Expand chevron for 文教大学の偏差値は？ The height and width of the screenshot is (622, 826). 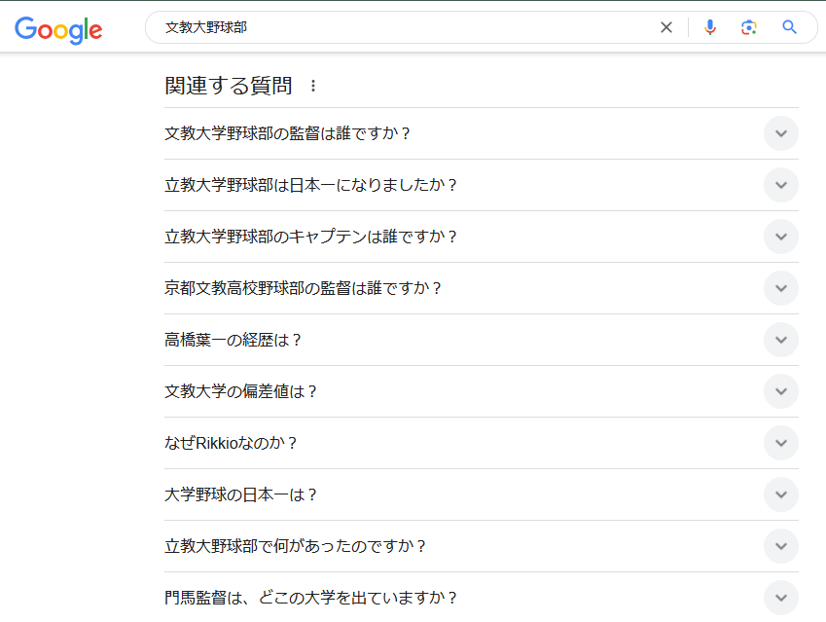(781, 391)
